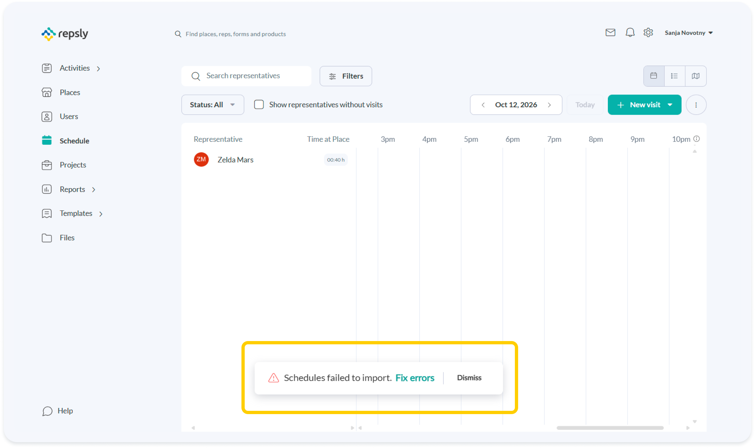Click the ZM avatar of Zelda Mars
Viewport: 755px width, 448px height.
[201, 159]
